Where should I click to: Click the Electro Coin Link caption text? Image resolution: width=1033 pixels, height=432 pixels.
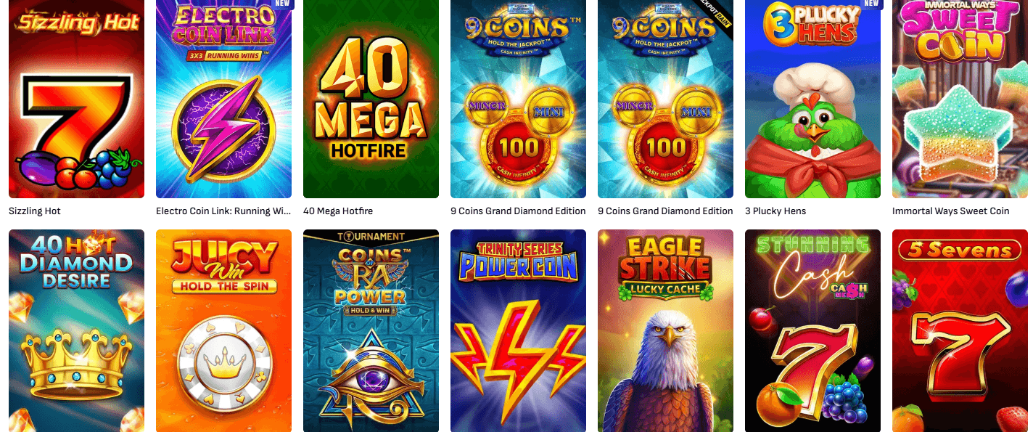(223, 211)
